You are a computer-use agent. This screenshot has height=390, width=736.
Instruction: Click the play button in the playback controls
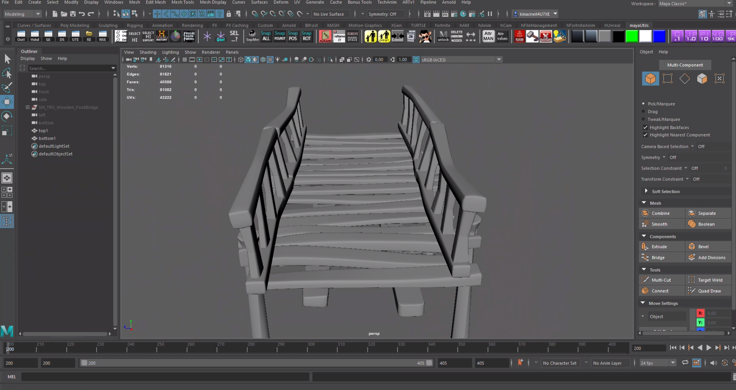tap(709, 348)
